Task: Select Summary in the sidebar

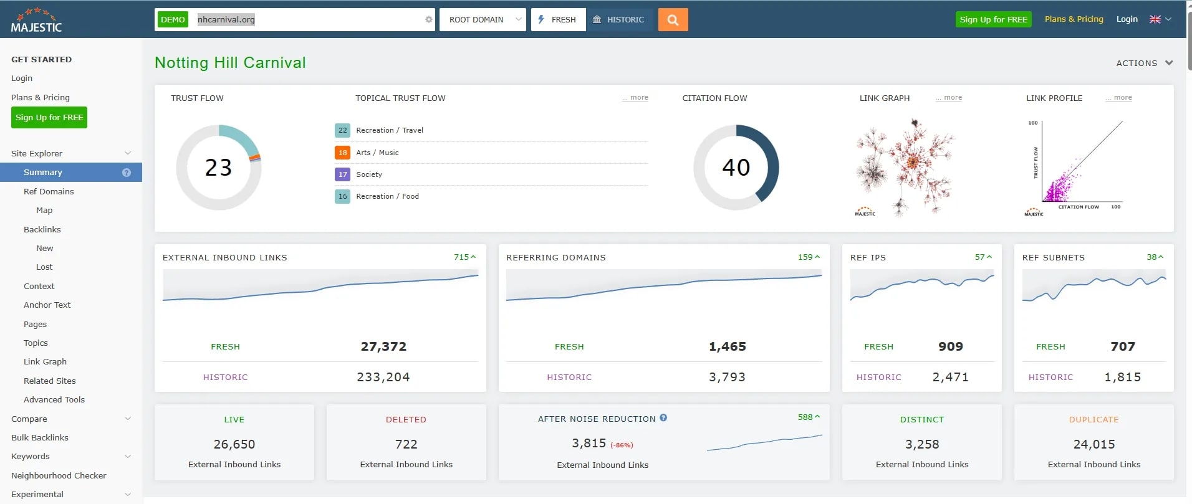Action: [x=71, y=173]
